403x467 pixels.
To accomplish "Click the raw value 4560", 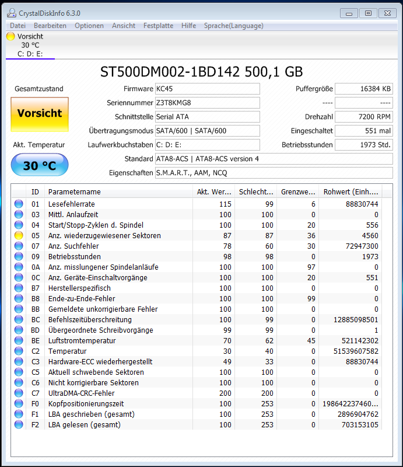I will click(x=370, y=236).
